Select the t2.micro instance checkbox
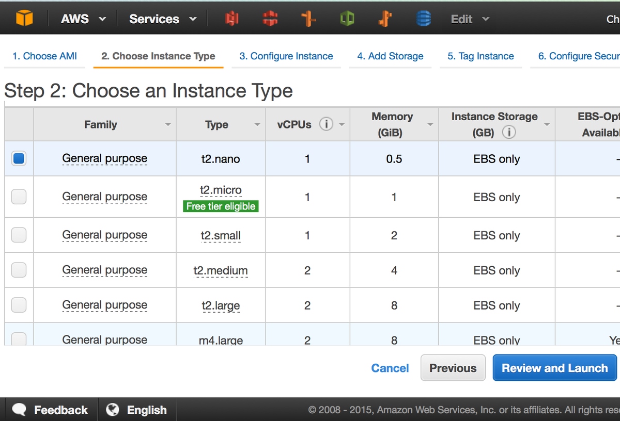This screenshot has height=421, width=620. 19,197
